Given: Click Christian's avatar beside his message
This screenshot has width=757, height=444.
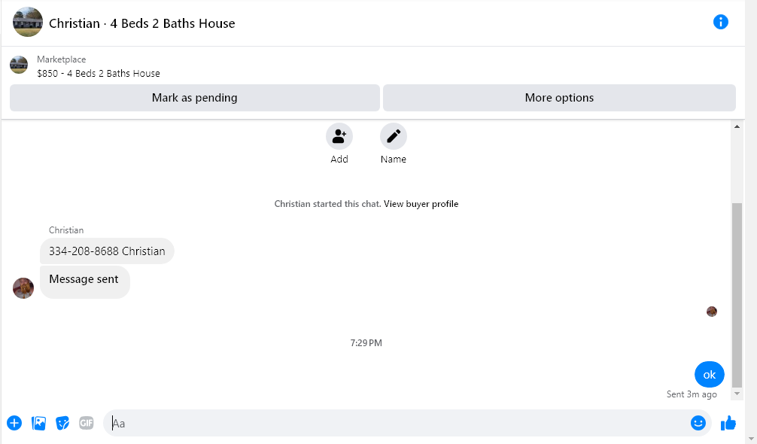Looking at the screenshot, I should tap(23, 288).
